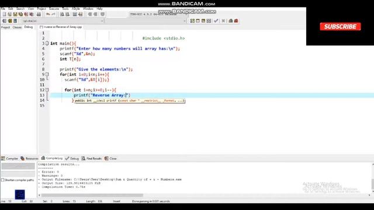374x210 pixels.
Task: Click the Insert icon left of globals dropdown
Action: (x=4, y=21)
